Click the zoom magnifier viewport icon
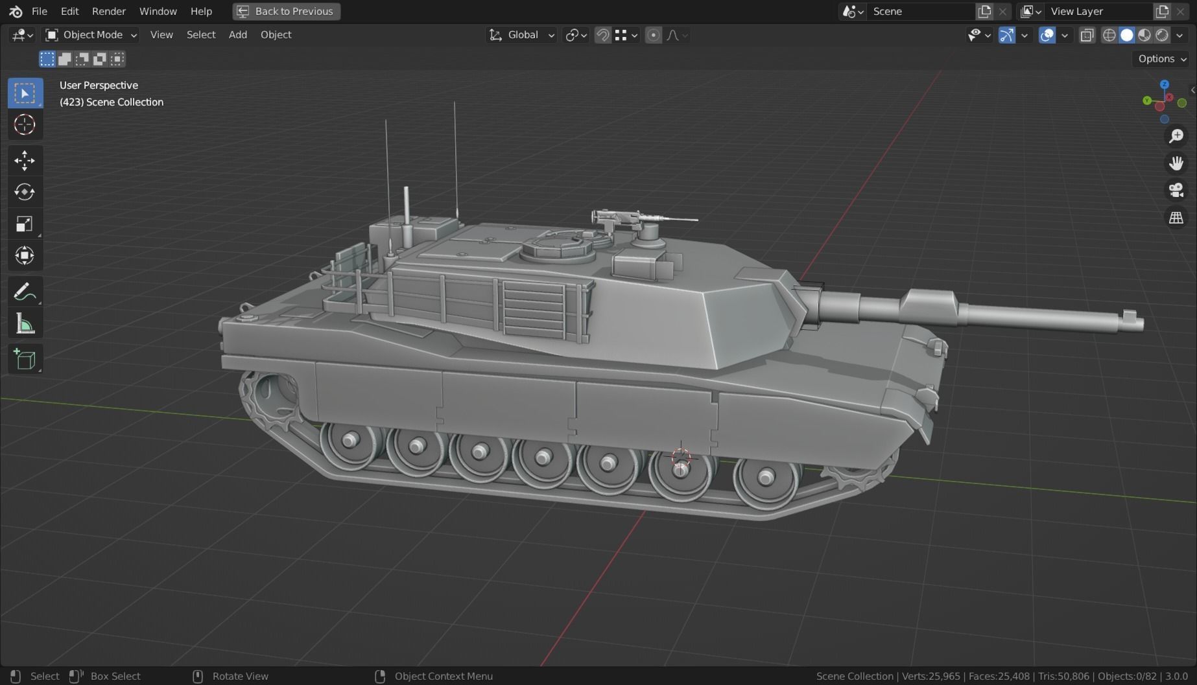 pyautogui.click(x=1176, y=136)
